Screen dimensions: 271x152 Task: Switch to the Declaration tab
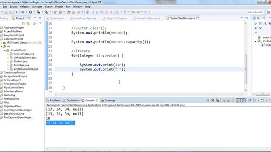pos(71,100)
